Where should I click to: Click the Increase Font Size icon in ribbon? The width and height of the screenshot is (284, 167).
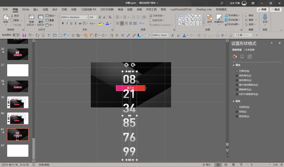click(x=100, y=17)
